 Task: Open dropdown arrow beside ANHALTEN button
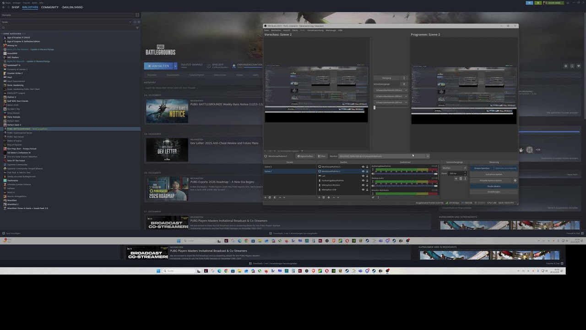click(x=175, y=66)
